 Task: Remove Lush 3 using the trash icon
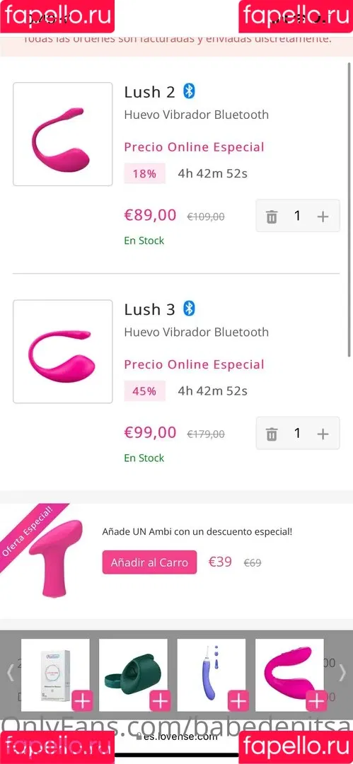tap(272, 434)
